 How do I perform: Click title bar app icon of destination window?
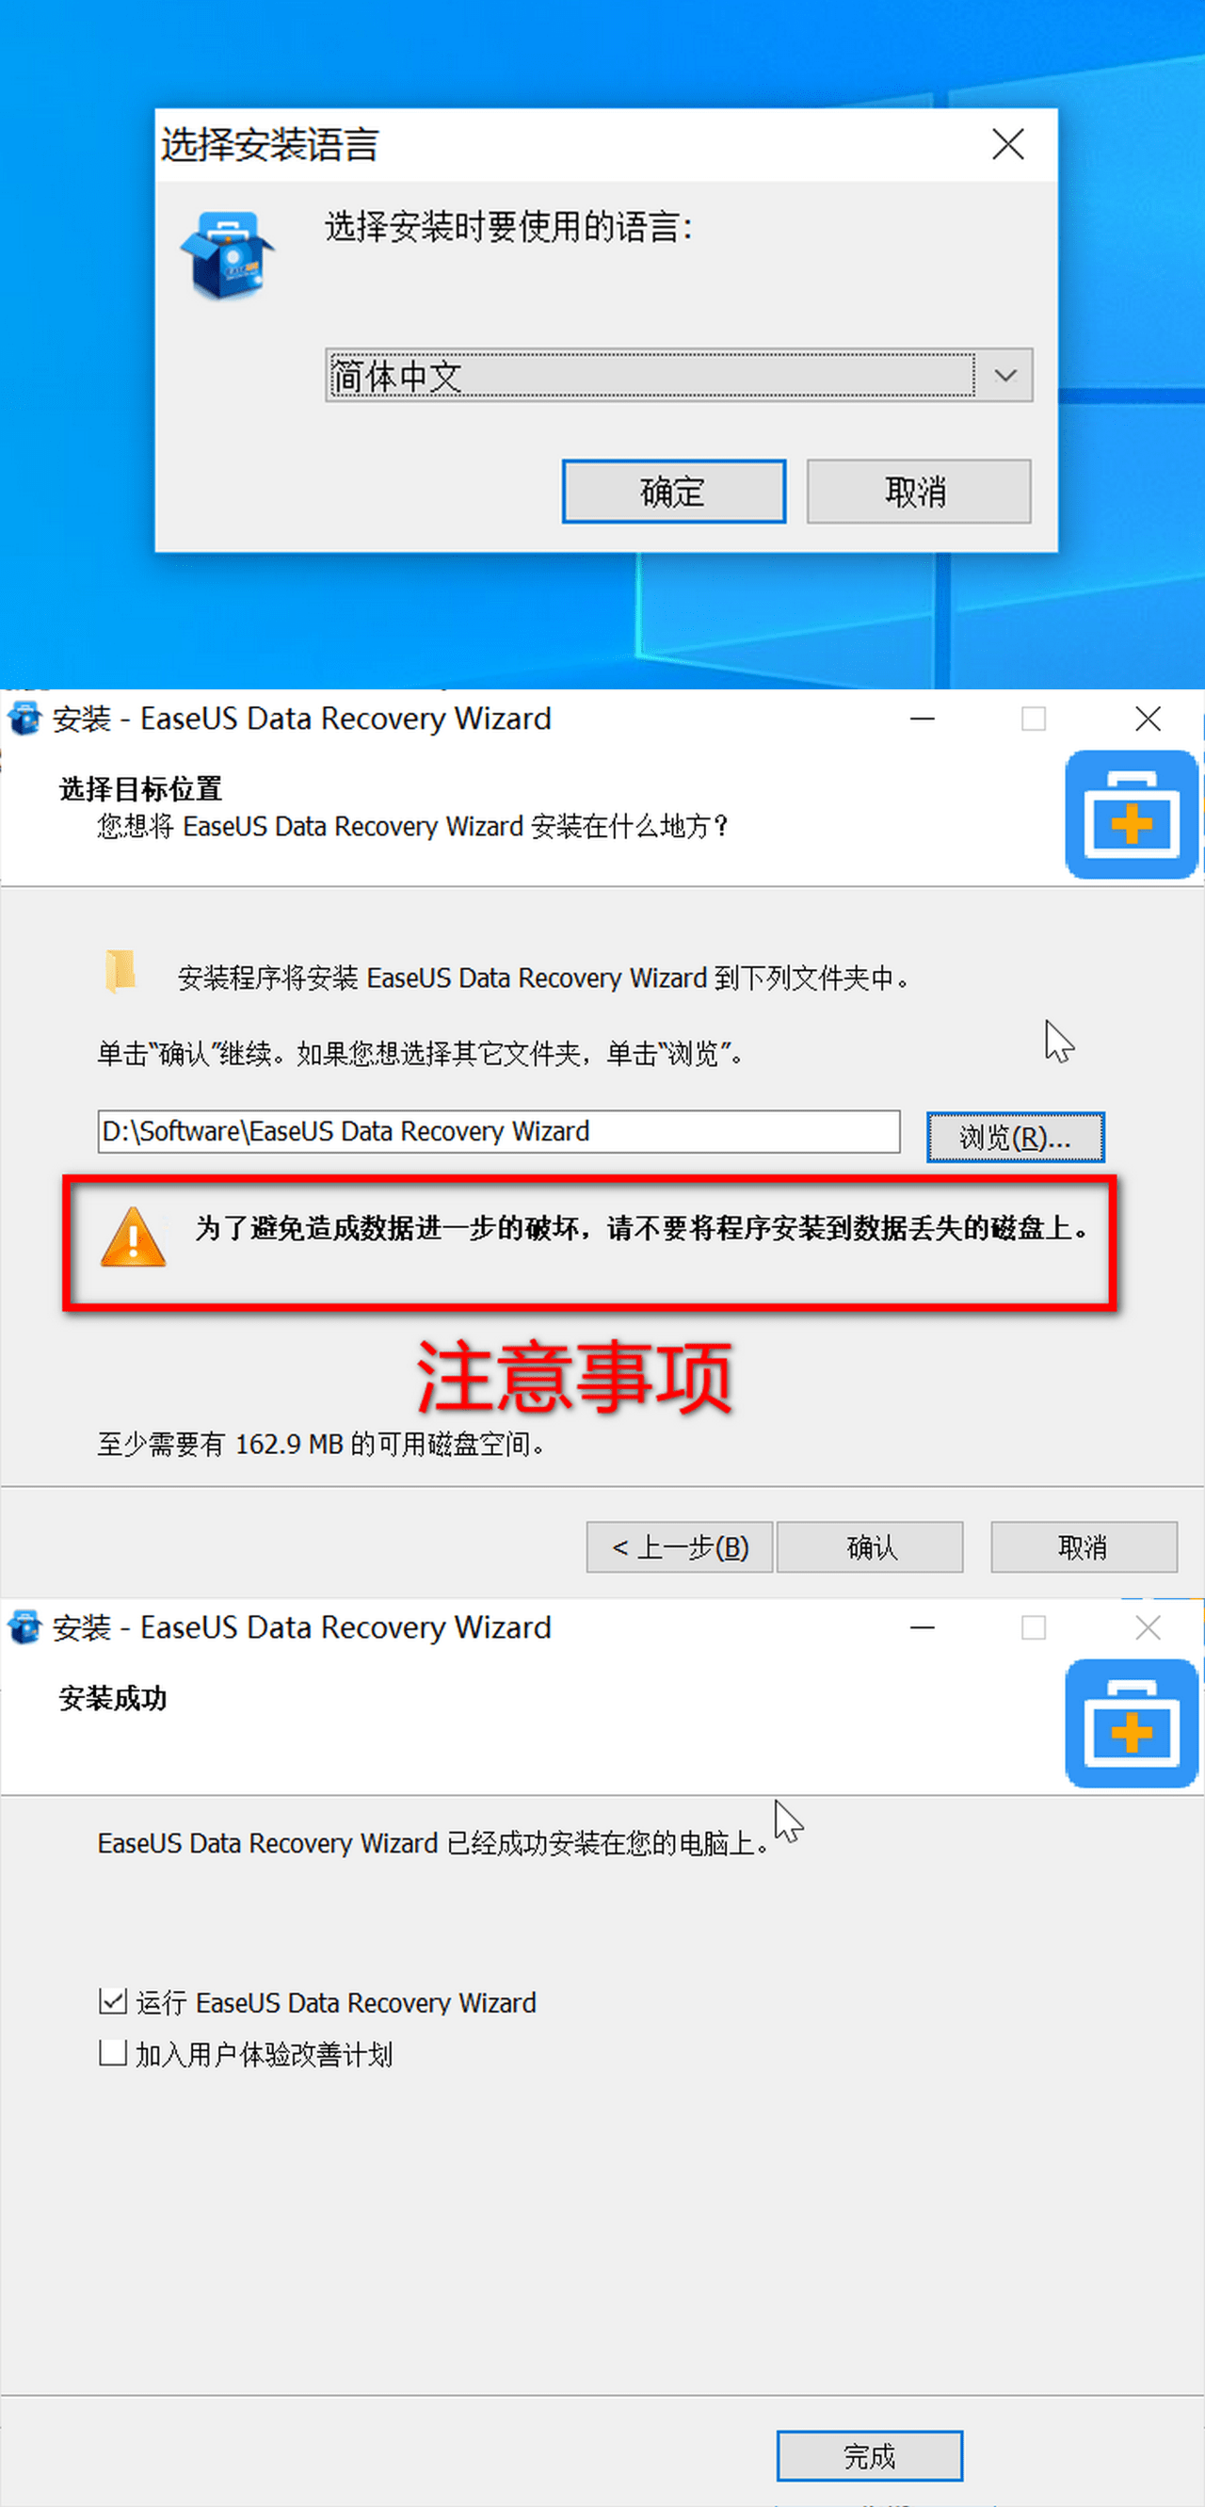tap(24, 719)
